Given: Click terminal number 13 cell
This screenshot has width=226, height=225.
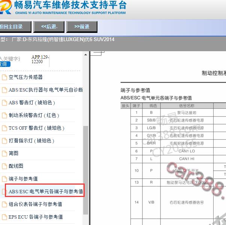Looking at the screenshot, I should [136, 182].
